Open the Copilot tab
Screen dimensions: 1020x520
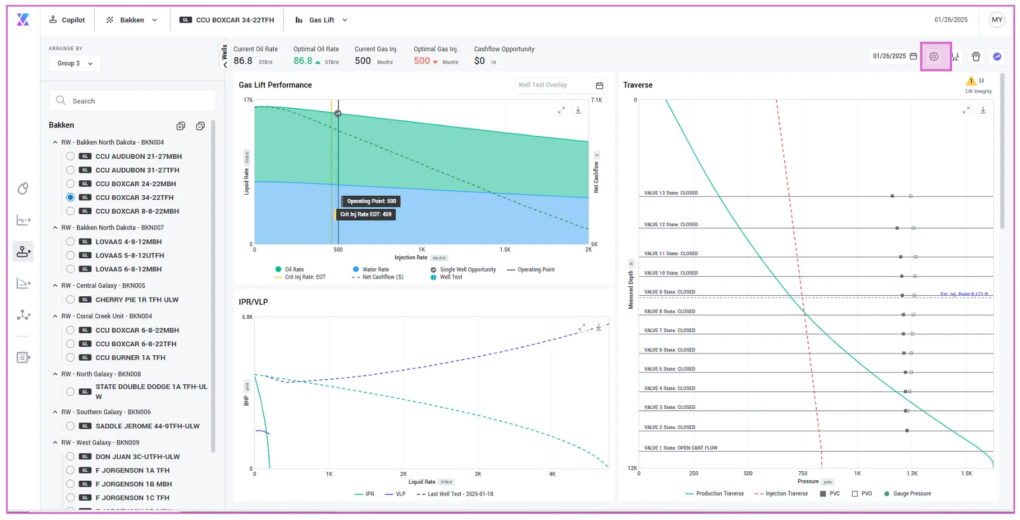pyautogui.click(x=67, y=20)
